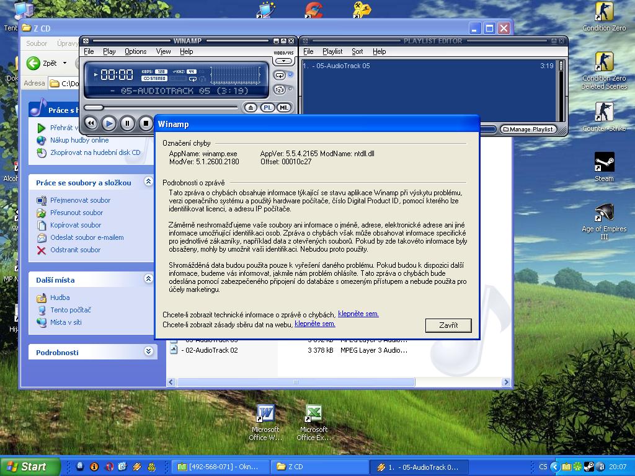Click the Explorer horizontal scrollbar left arrow

pyautogui.click(x=171, y=382)
